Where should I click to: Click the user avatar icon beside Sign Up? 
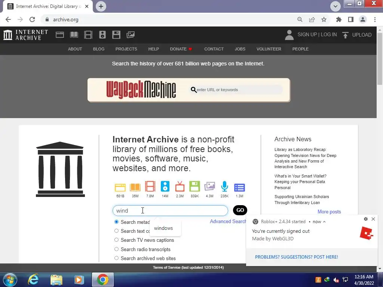click(289, 35)
